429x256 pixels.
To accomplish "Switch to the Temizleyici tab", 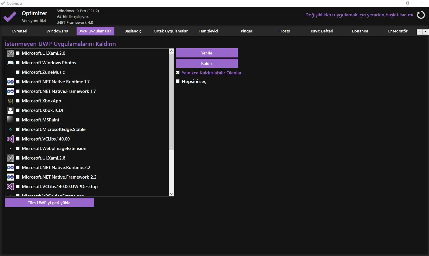I will coord(208,31).
